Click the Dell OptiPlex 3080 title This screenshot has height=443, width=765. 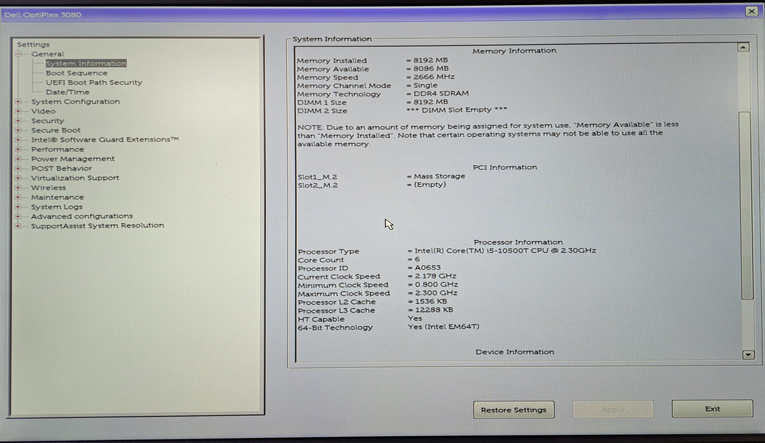coord(42,15)
